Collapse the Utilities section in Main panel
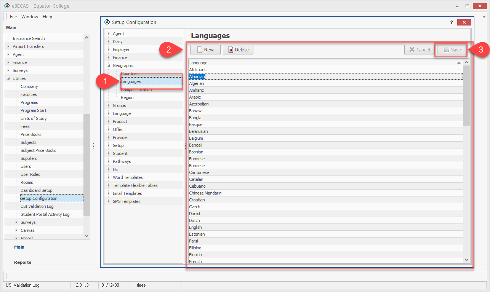The height and width of the screenshot is (292, 490). tap(8, 78)
